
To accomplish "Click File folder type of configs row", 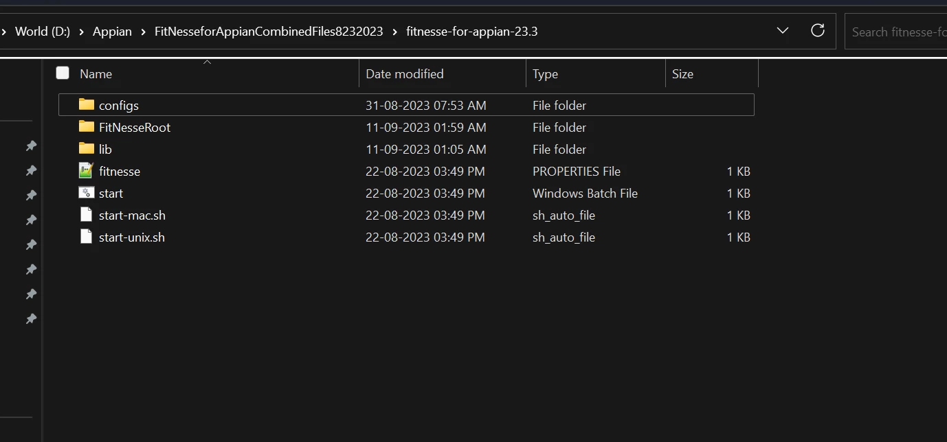I will click(x=559, y=106).
